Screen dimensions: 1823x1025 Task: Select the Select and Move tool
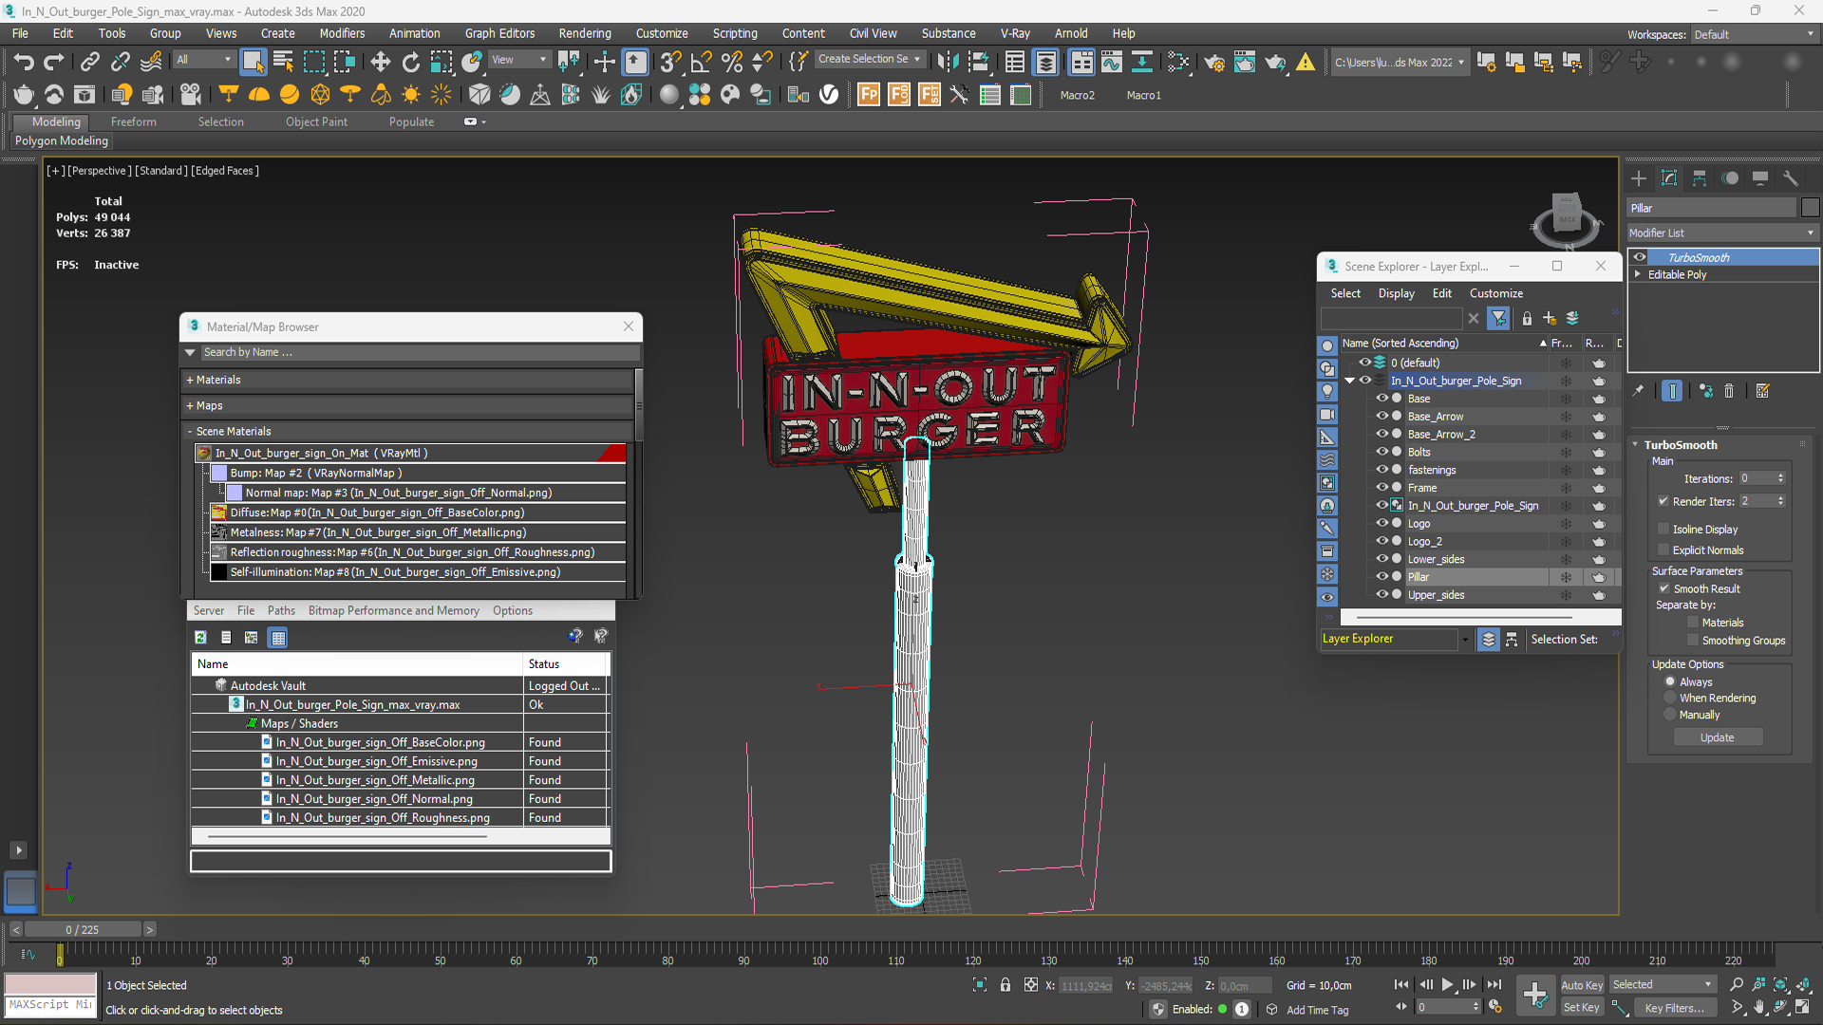pyautogui.click(x=380, y=63)
